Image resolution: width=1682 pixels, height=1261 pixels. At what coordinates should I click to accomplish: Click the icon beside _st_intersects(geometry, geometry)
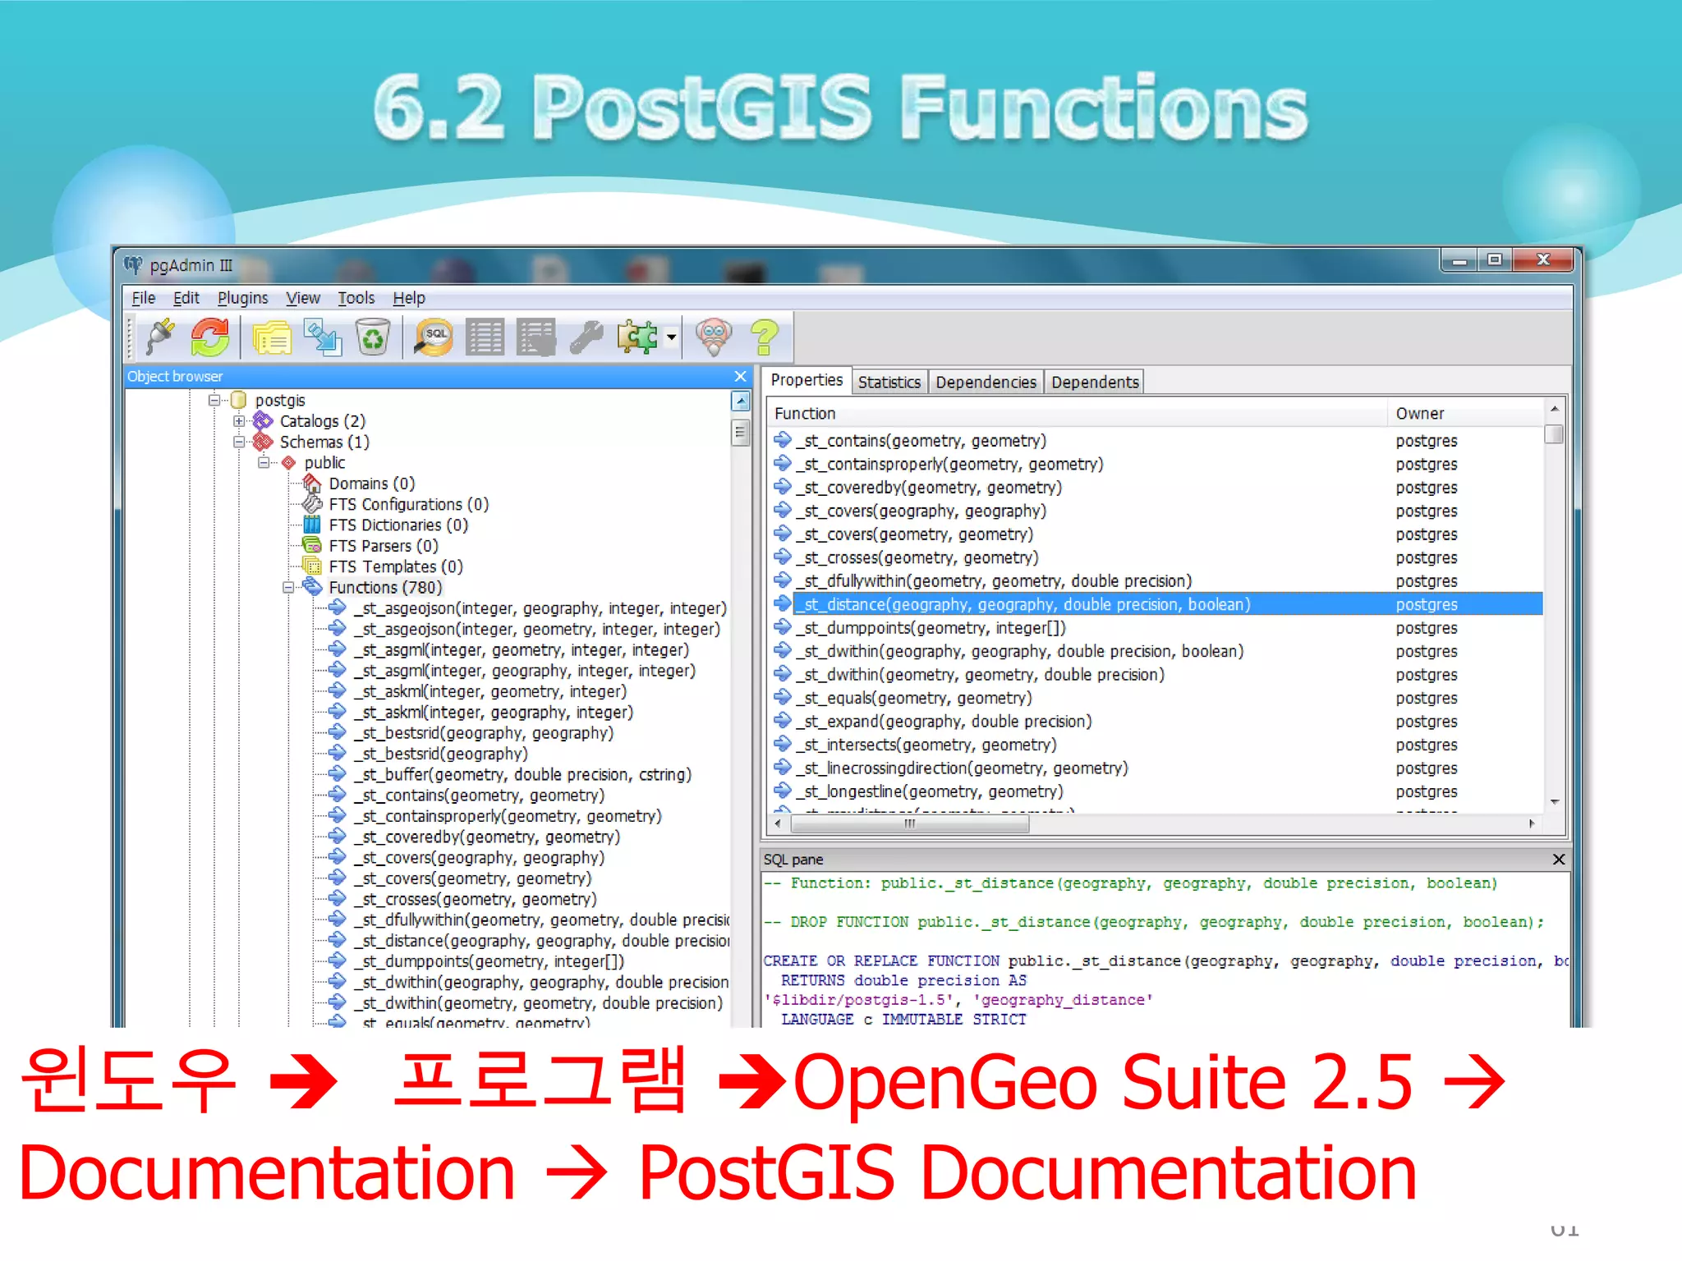click(783, 745)
